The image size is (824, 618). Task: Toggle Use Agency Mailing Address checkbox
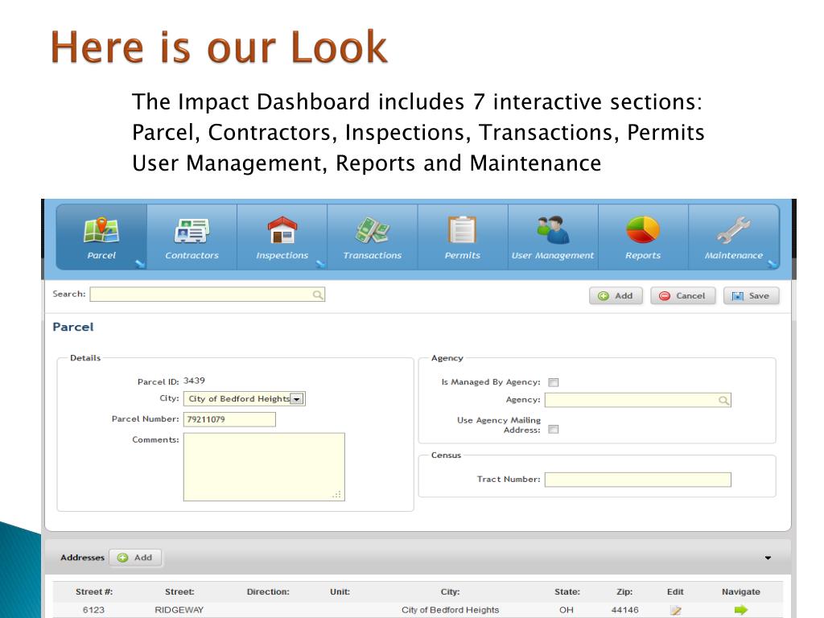coord(554,430)
